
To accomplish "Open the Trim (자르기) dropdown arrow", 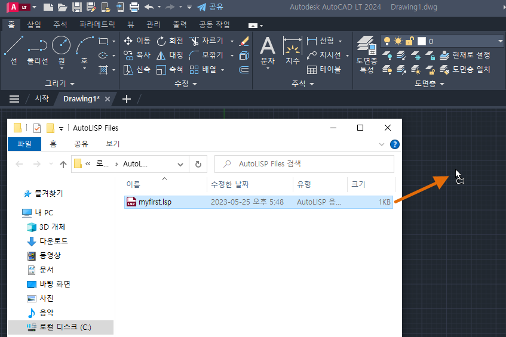I will pyautogui.click(x=232, y=41).
